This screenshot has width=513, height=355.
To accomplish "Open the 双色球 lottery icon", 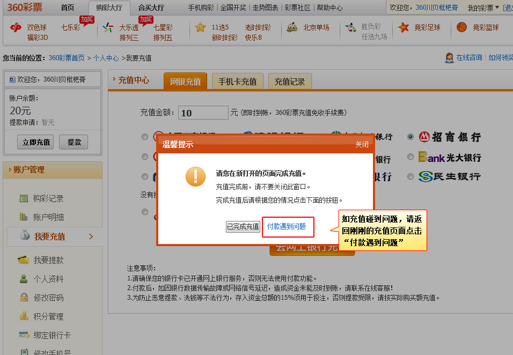I will tap(16, 27).
